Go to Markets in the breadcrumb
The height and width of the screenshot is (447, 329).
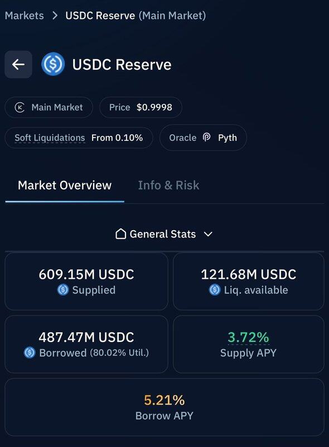pyautogui.click(x=25, y=16)
